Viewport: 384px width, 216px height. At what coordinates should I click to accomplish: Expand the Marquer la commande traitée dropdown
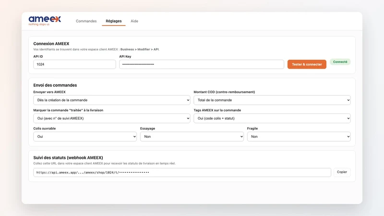pyautogui.click(x=112, y=118)
